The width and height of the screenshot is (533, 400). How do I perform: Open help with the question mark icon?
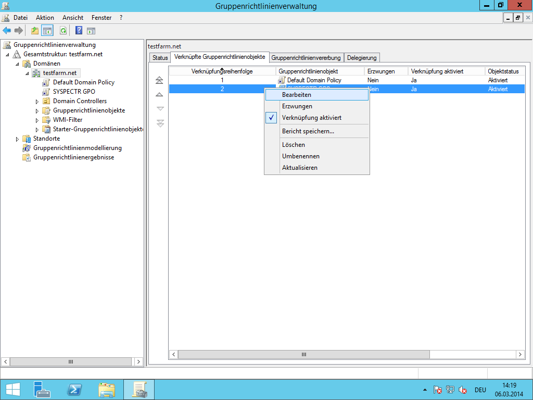pyautogui.click(x=79, y=31)
